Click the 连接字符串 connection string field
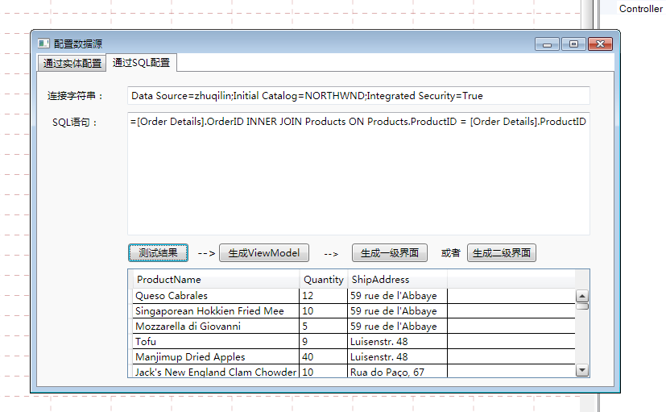Screen dimensions: 666x412 (x=358, y=96)
